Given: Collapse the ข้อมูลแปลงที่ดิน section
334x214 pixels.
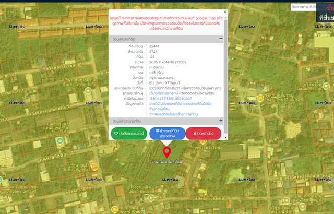Looking at the screenshot, I should click(221, 39).
